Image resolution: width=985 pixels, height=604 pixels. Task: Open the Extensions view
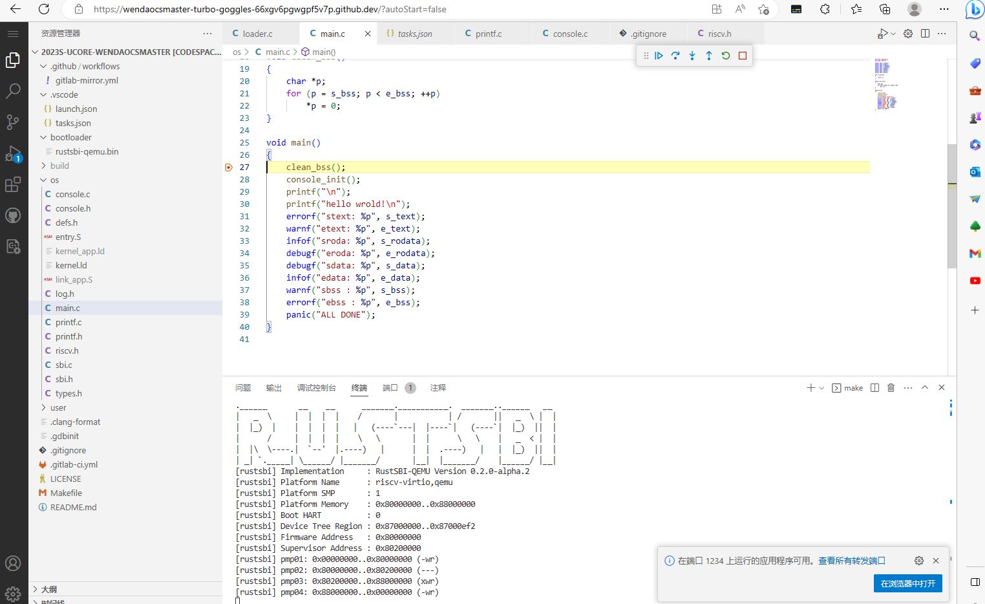click(x=13, y=184)
